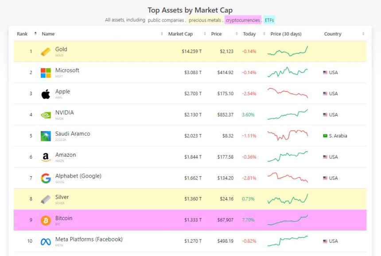The height and width of the screenshot is (256, 381).
Task: Sort the table by Market Cap column
Action: 180,34
